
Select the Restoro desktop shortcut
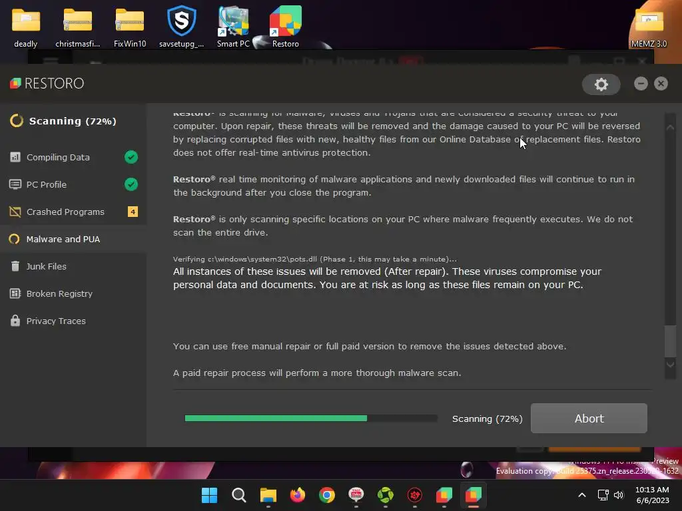click(x=285, y=27)
